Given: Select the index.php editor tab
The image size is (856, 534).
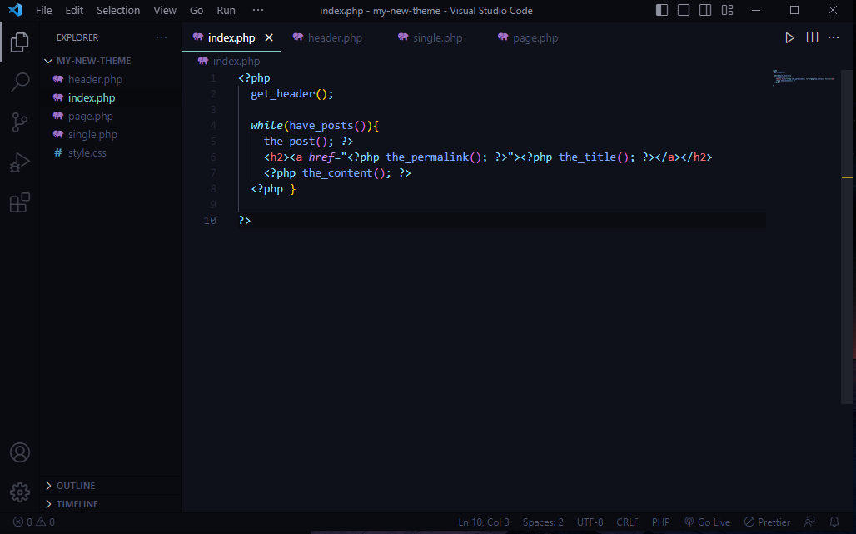Looking at the screenshot, I should (x=231, y=37).
